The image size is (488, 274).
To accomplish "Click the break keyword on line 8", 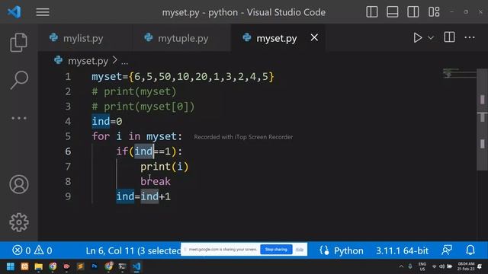I will pyautogui.click(x=156, y=181).
